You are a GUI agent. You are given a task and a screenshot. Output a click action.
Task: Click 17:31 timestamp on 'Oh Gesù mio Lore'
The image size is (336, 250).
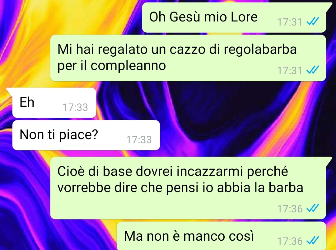coord(290,22)
